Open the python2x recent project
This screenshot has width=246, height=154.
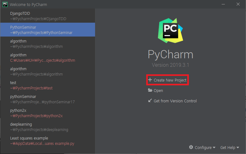coord(48,113)
